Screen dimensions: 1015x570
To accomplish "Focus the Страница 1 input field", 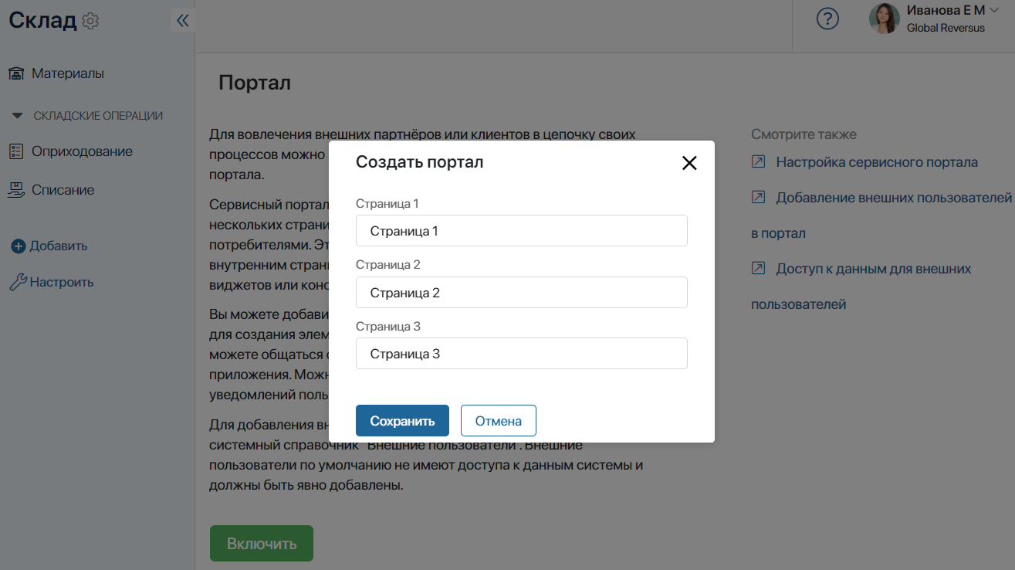I will 522,231.
